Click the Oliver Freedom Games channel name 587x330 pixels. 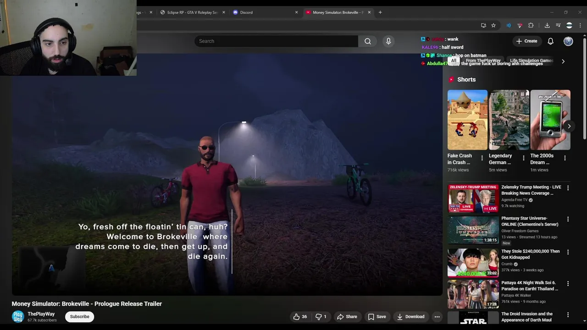(x=520, y=231)
